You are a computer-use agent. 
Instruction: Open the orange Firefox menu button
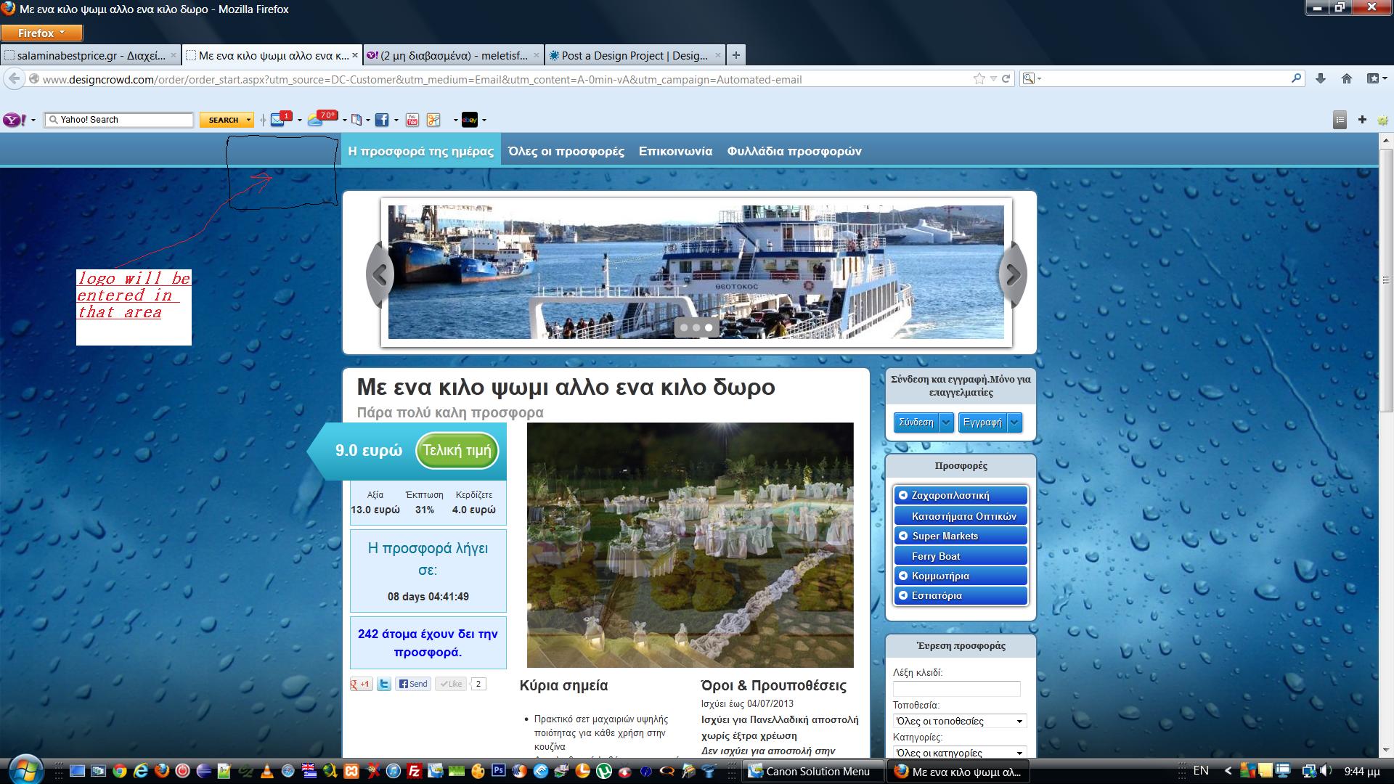tap(41, 33)
